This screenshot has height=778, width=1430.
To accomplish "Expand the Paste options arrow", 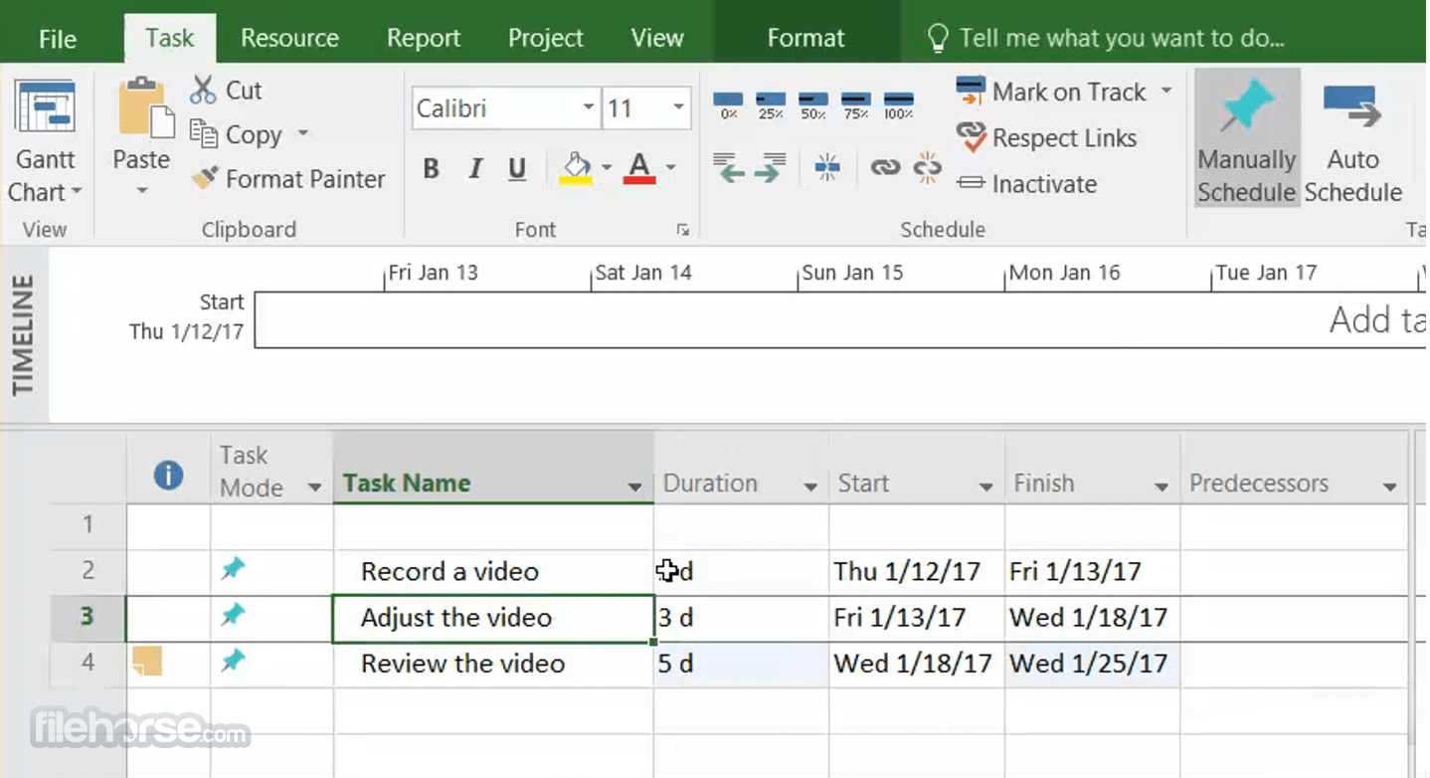I will pos(142,190).
